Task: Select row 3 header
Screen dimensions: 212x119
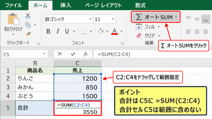Action: tap(8, 87)
